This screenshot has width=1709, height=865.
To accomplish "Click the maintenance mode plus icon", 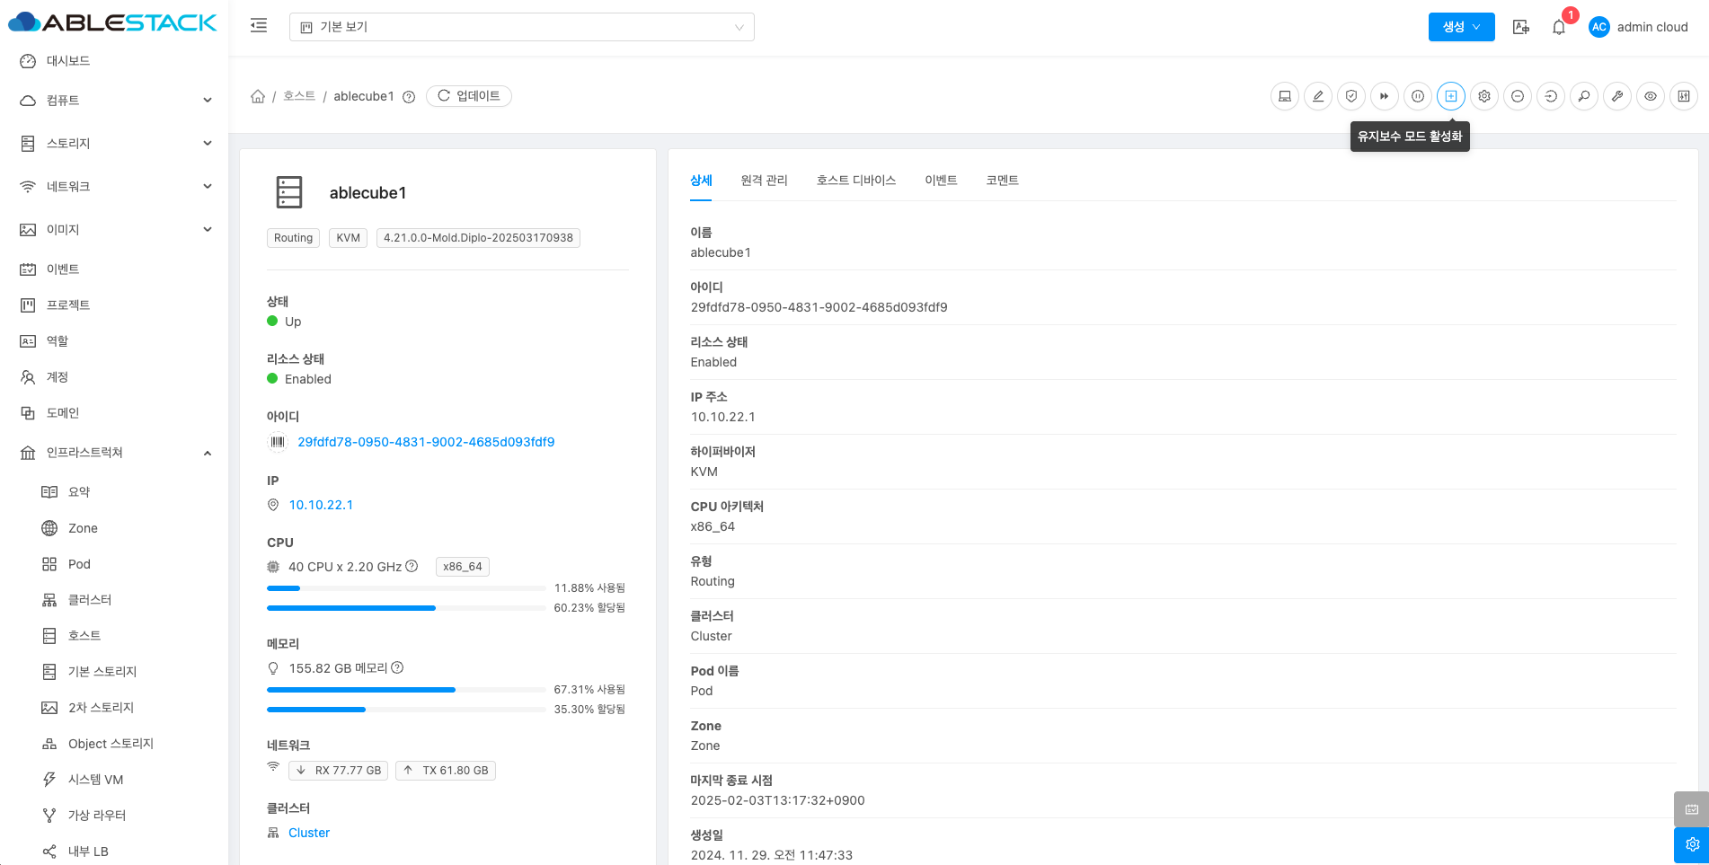I will (1451, 96).
